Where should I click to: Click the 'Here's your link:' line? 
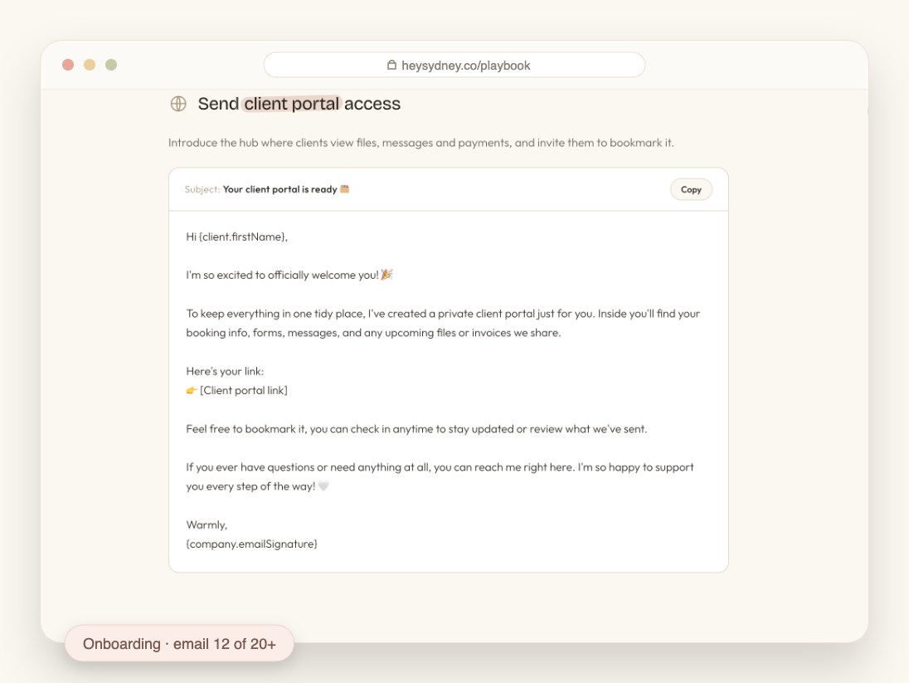tap(225, 372)
